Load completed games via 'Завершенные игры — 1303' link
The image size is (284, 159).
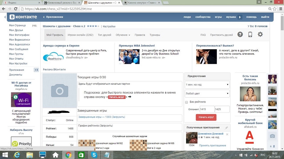point(101,117)
